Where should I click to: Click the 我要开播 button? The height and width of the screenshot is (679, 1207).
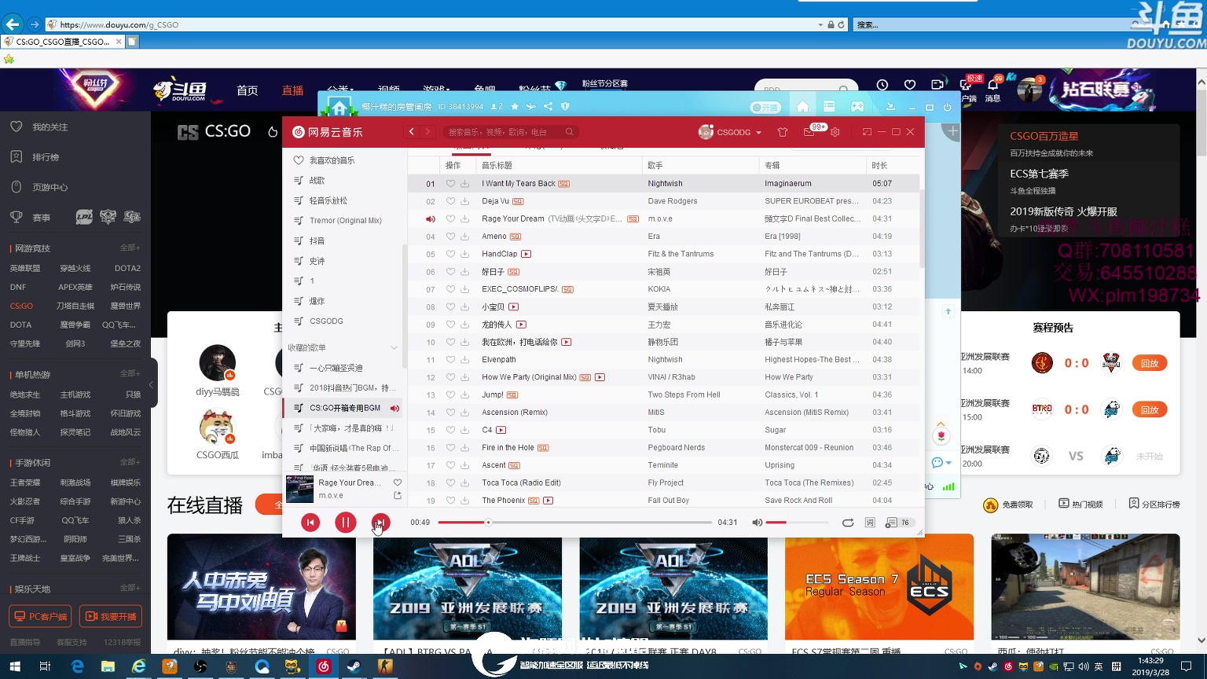tap(111, 616)
